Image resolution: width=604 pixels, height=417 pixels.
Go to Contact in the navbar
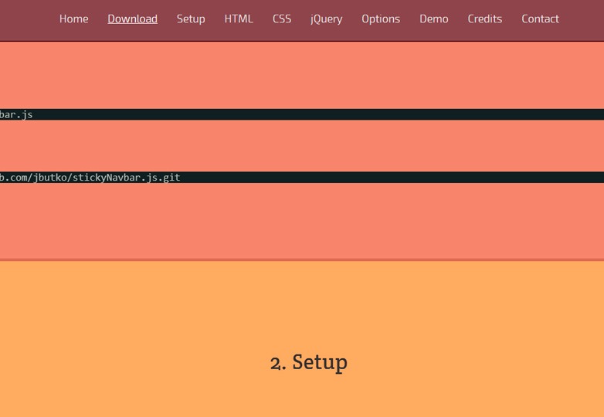540,19
